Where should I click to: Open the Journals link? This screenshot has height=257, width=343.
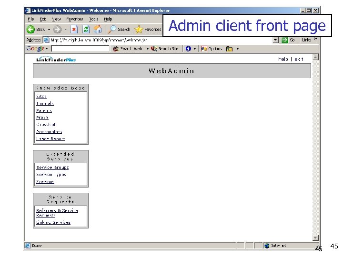tap(45, 103)
